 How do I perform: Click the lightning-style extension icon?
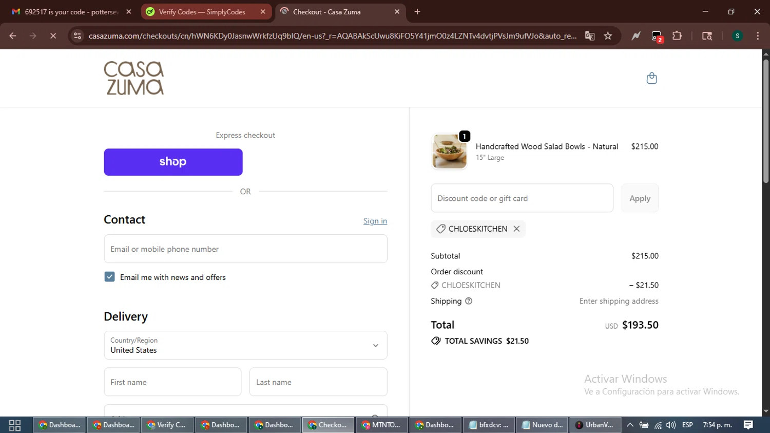click(x=636, y=36)
